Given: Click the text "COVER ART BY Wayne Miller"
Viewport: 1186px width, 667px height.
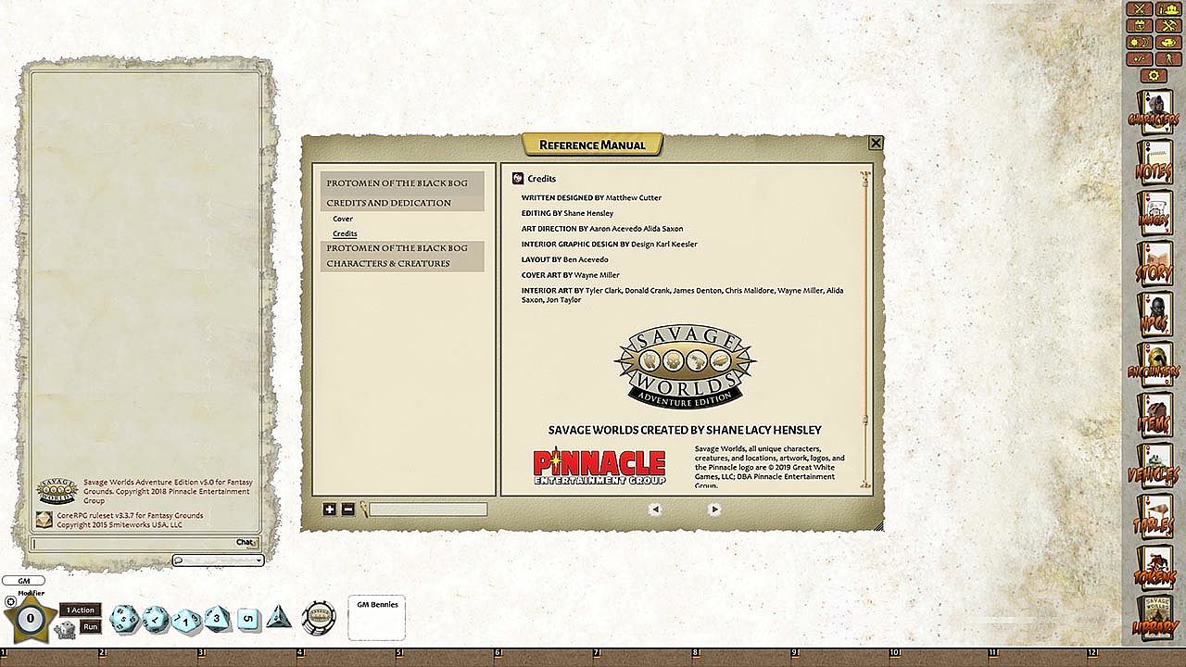Looking at the screenshot, I should (x=571, y=275).
